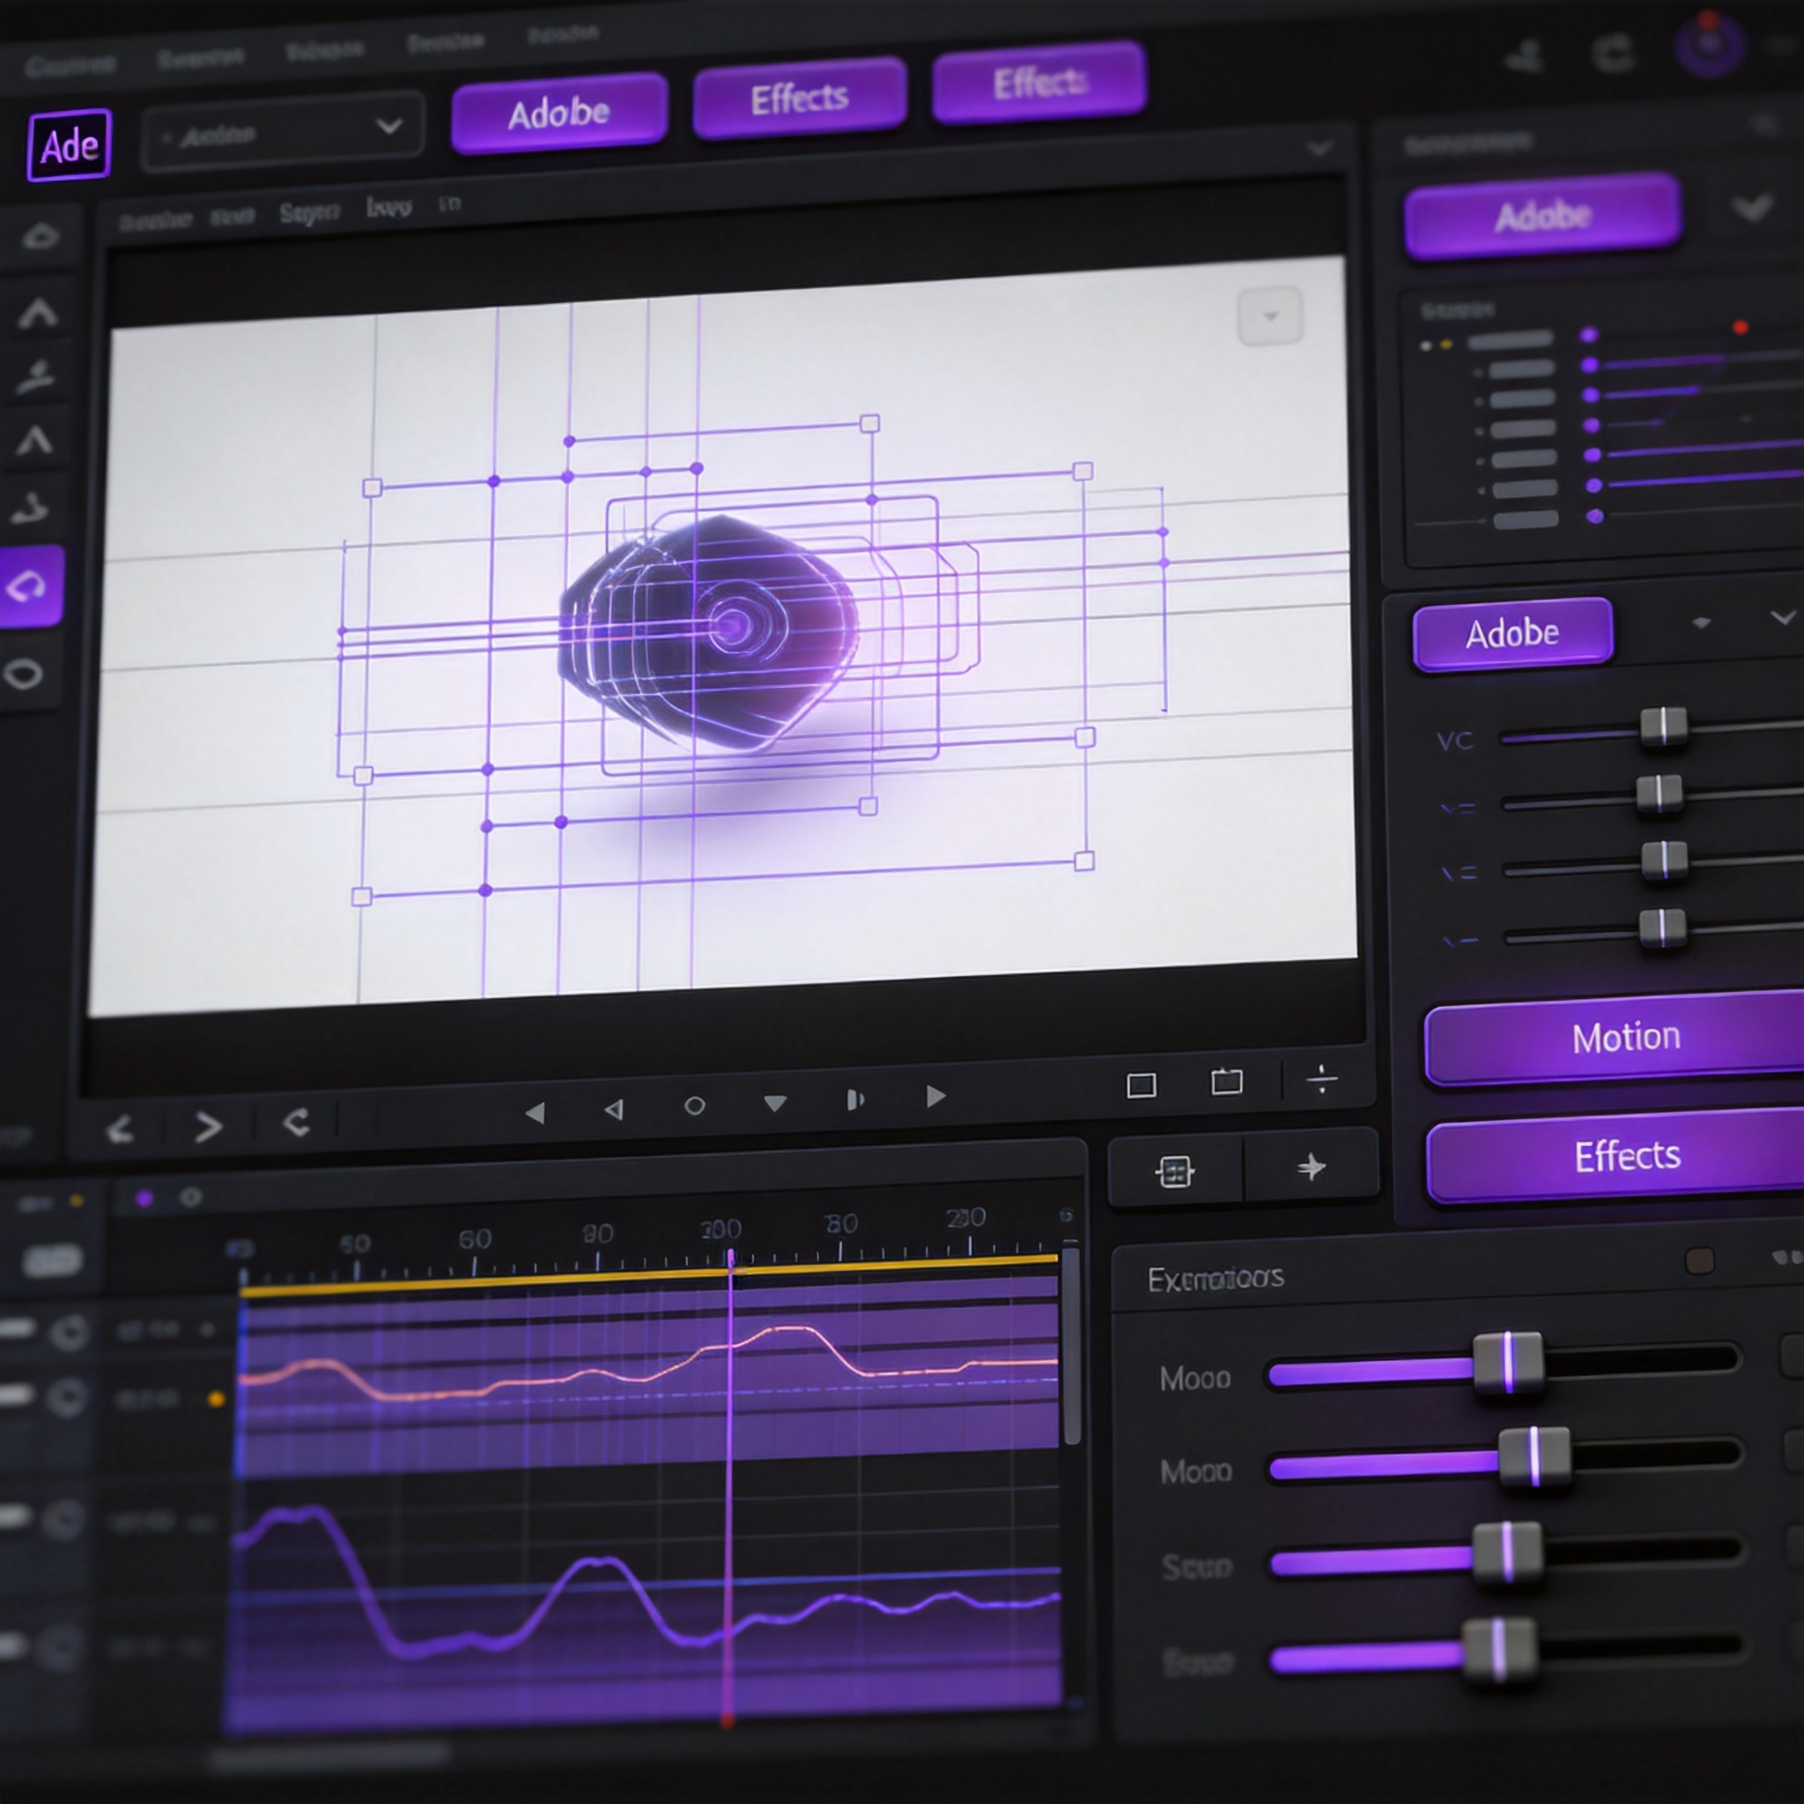Viewport: 1804px width, 1804px height.
Task: Select the thin caret tool, fourth in left toolbar
Action: coord(34,439)
